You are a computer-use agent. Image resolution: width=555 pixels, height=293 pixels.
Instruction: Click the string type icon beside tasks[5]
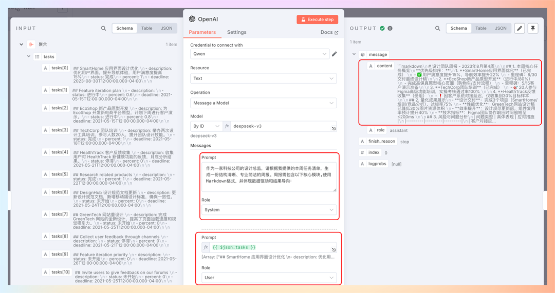pyautogui.click(x=45, y=174)
